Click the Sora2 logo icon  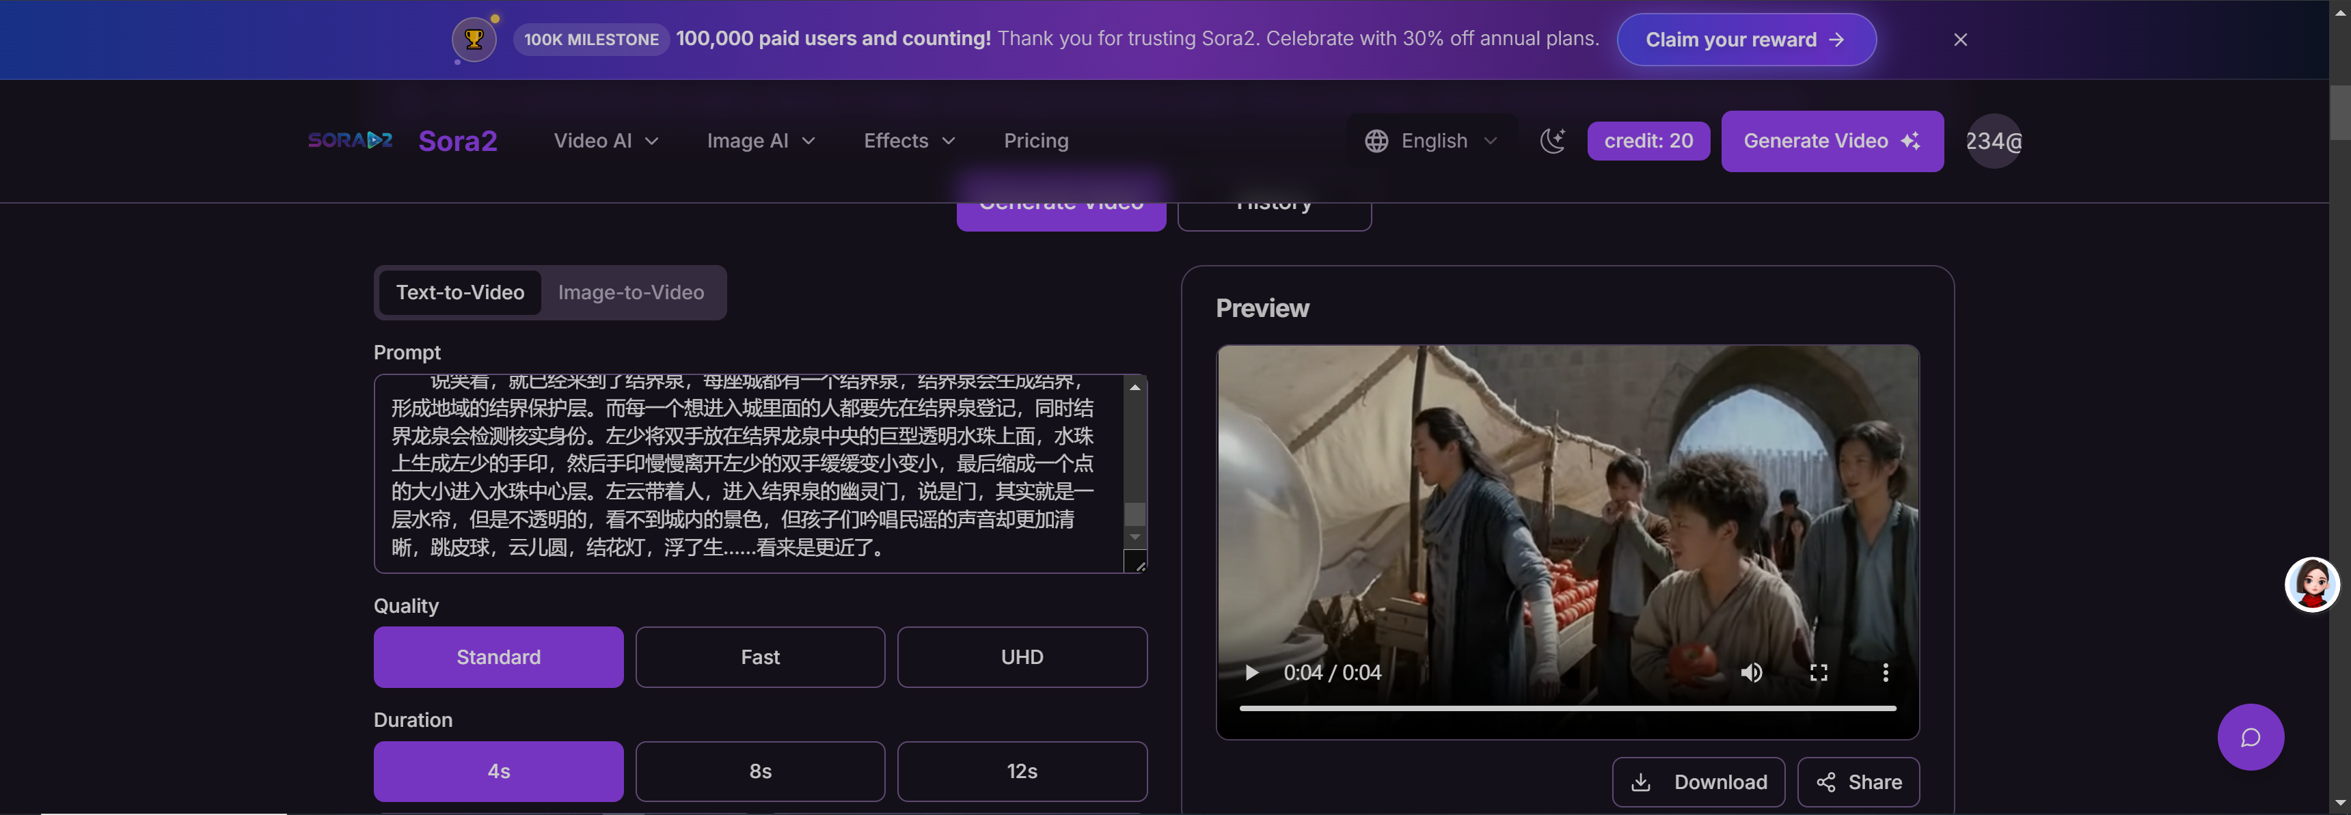coord(351,141)
